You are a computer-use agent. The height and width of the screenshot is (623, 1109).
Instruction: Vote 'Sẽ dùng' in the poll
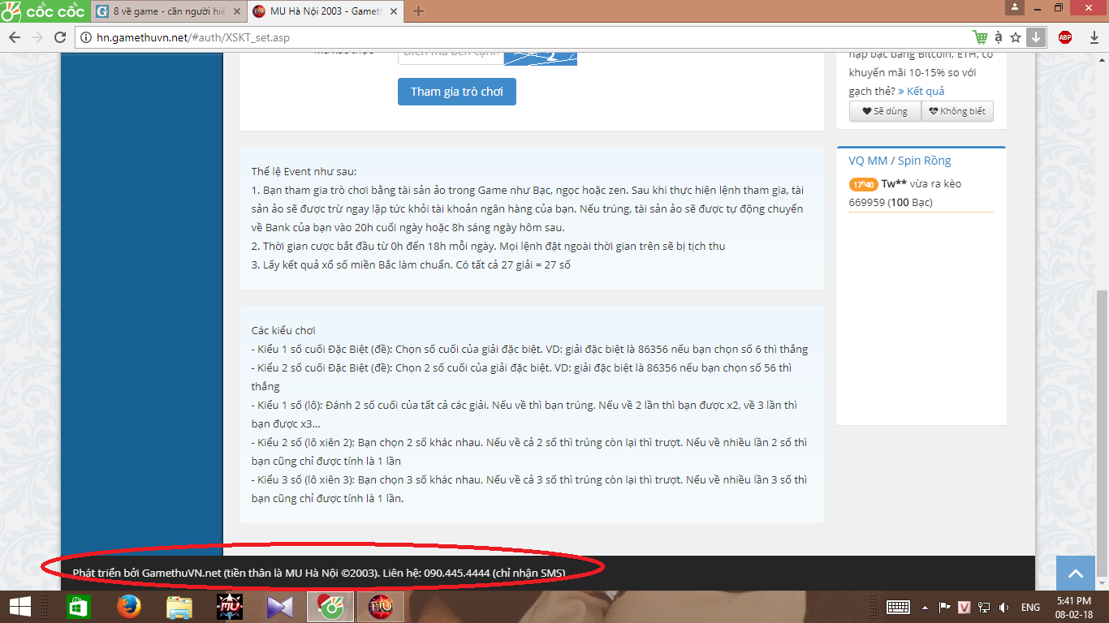885,111
